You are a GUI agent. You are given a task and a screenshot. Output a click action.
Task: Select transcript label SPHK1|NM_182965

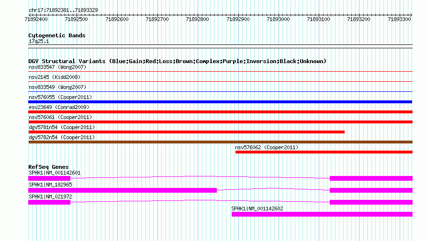[x=50, y=185]
